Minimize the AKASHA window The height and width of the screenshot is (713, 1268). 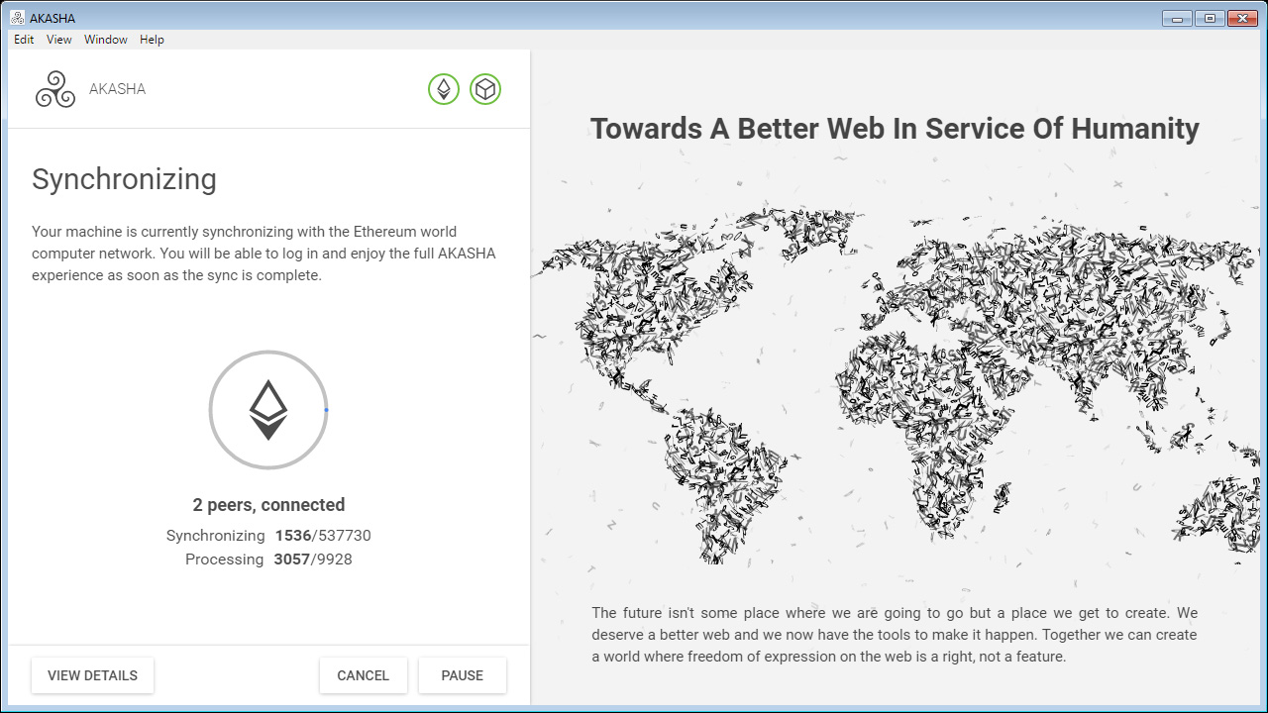[x=1178, y=18]
